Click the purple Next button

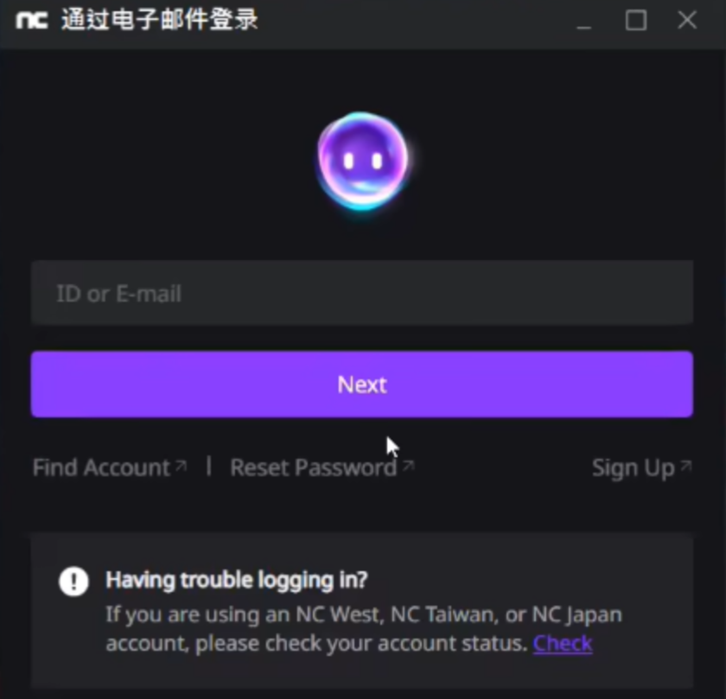point(362,384)
